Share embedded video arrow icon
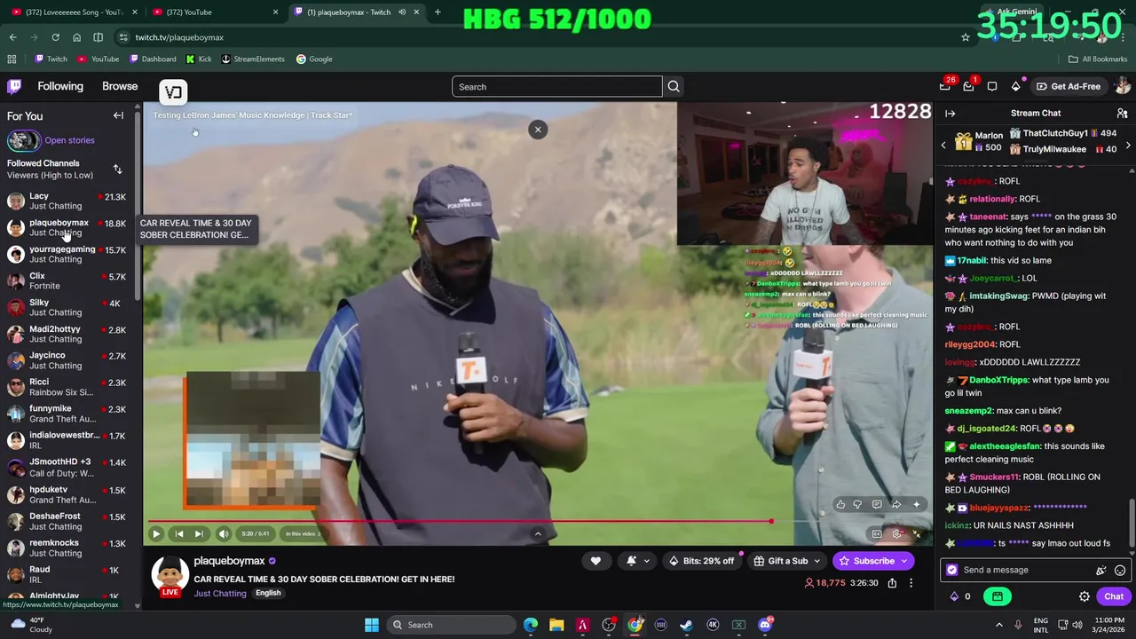This screenshot has height=639, width=1136. 896,505
